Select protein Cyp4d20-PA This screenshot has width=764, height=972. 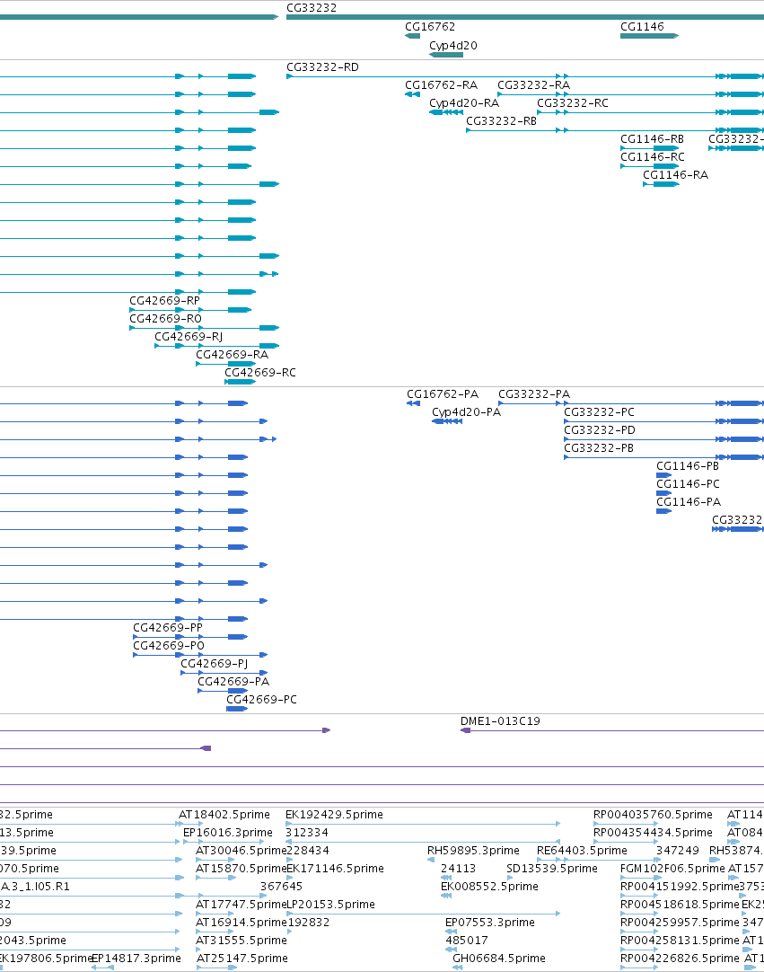466,412
